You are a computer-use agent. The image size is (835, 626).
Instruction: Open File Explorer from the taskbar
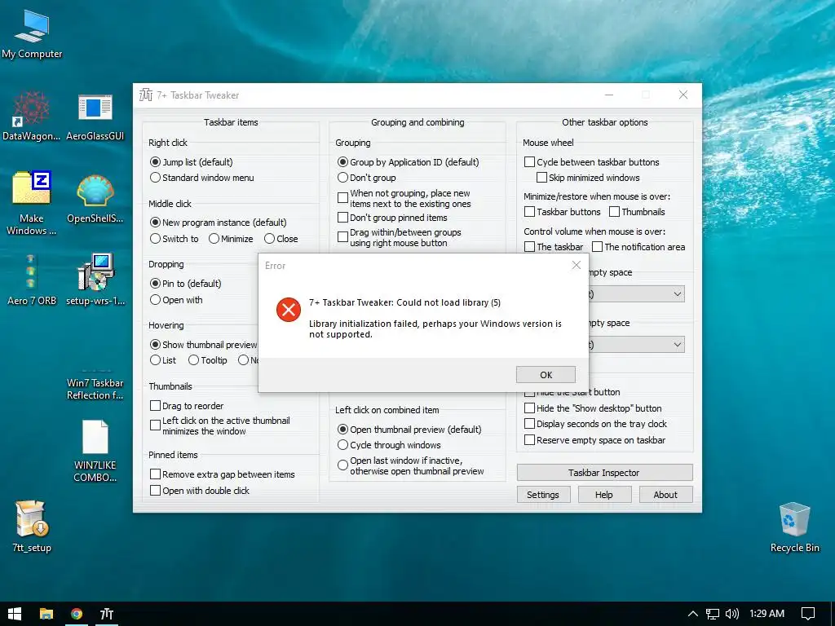tap(46, 614)
